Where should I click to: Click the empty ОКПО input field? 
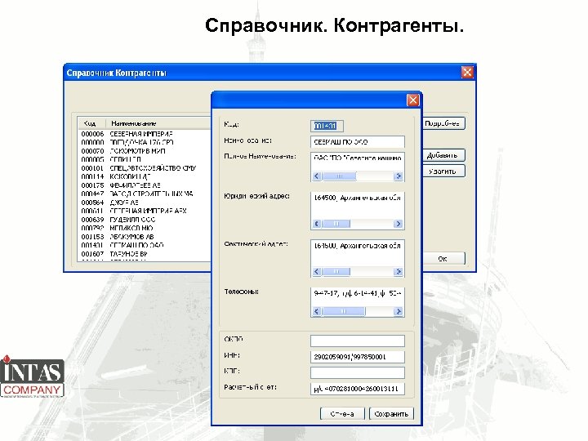(358, 341)
